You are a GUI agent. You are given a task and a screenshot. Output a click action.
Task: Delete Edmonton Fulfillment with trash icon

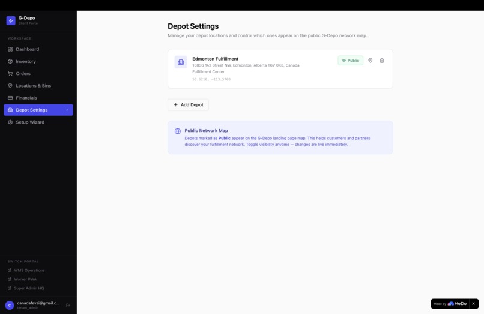[x=382, y=61]
